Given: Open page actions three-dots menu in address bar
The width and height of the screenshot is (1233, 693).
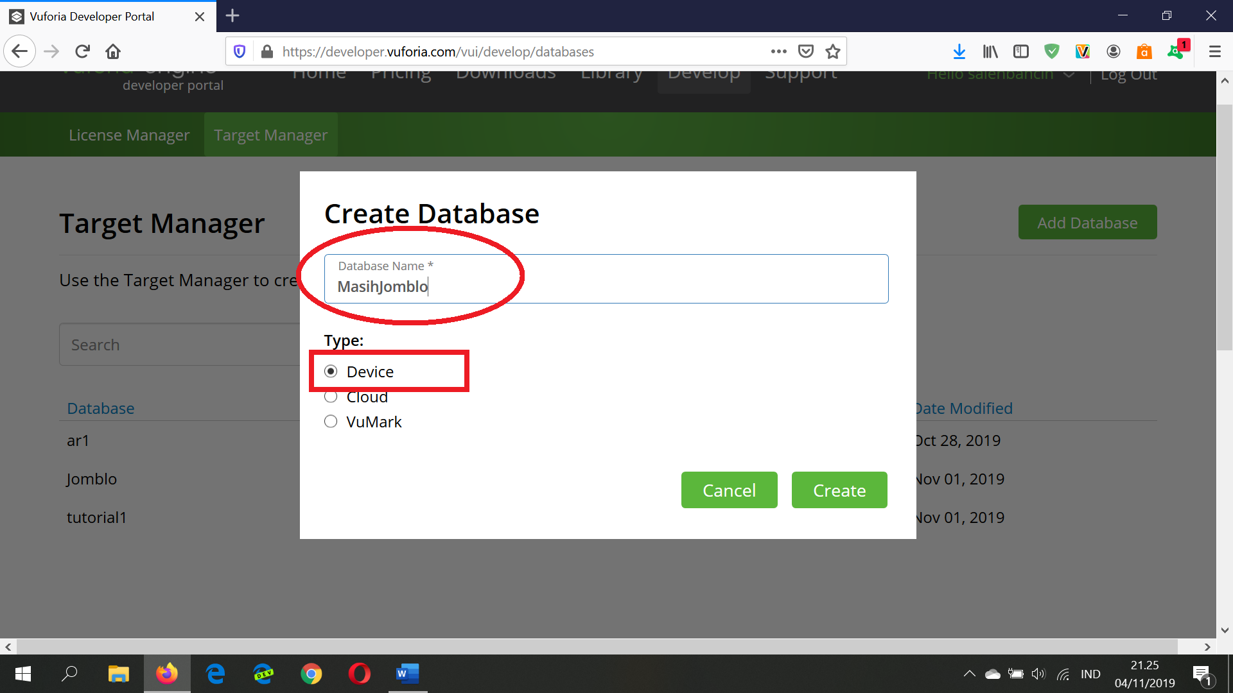Looking at the screenshot, I should [x=778, y=51].
